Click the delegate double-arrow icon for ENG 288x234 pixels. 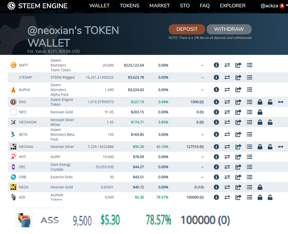coord(281,102)
